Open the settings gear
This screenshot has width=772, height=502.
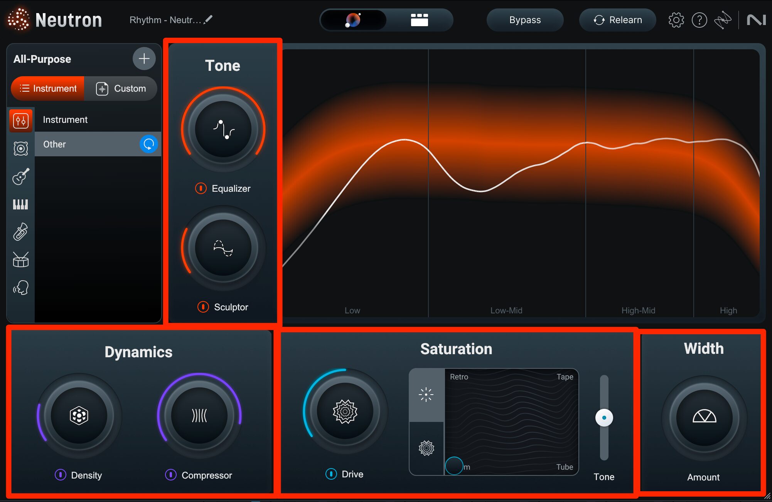(676, 20)
